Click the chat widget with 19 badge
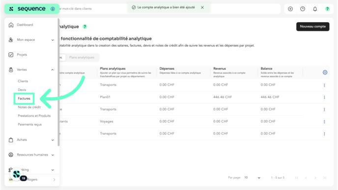The image size is (338, 190). click(17, 174)
